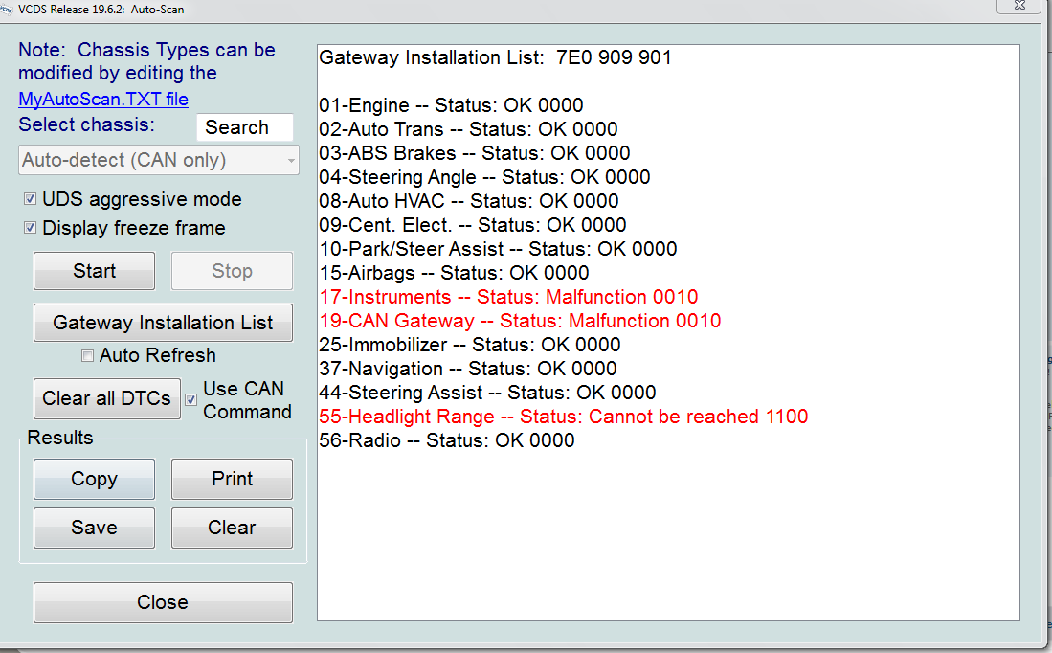
Task: Click the window close X button
Action: [1019, 6]
